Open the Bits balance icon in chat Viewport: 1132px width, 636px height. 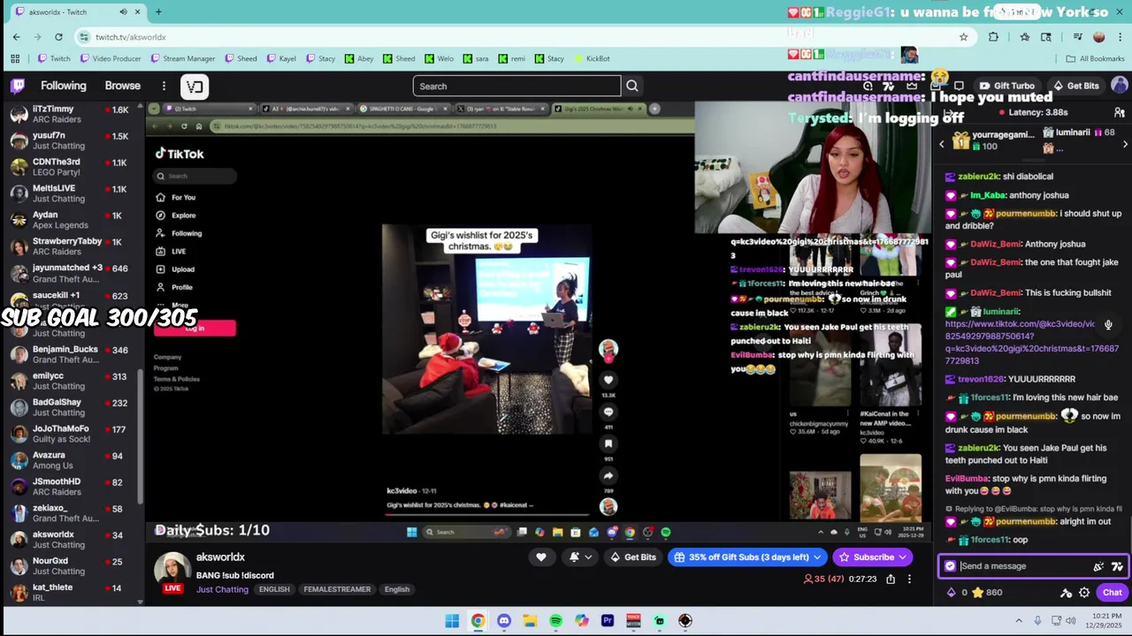pyautogui.click(x=952, y=593)
